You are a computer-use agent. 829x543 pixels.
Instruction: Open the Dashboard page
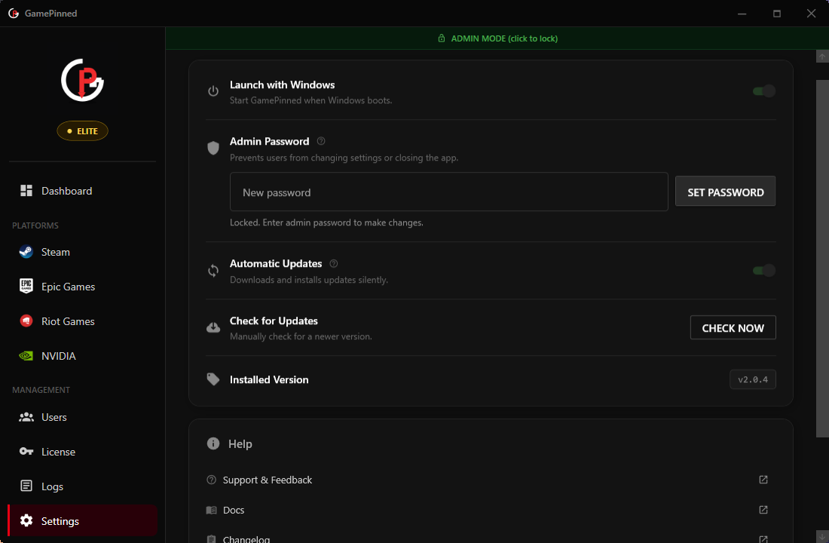(82, 191)
